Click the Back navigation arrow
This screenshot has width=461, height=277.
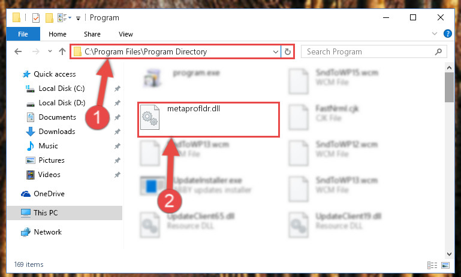pyautogui.click(x=18, y=51)
